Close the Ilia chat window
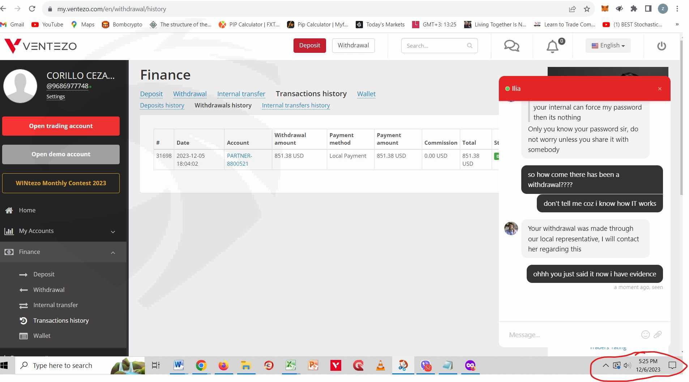 pyautogui.click(x=659, y=89)
